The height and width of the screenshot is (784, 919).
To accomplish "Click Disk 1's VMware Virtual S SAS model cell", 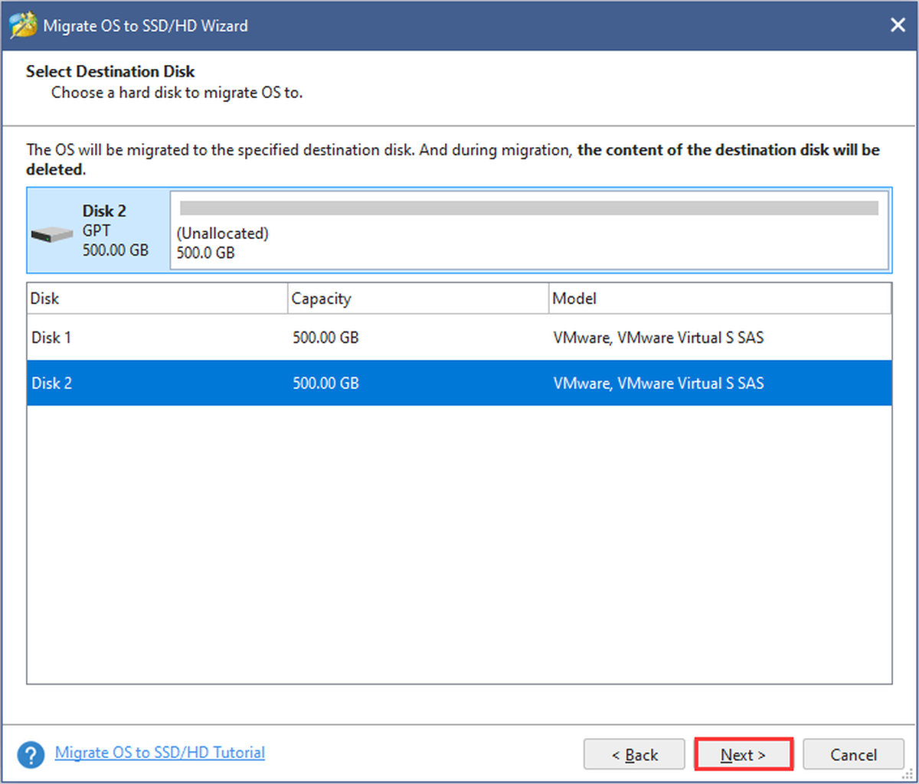I will click(659, 338).
